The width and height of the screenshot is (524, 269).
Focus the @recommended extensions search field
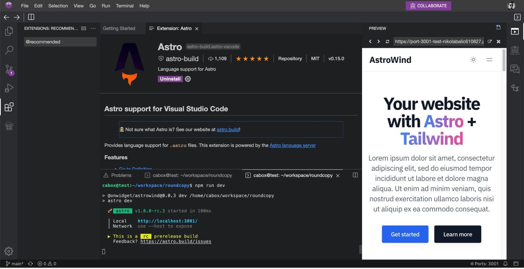pyautogui.click(x=60, y=42)
